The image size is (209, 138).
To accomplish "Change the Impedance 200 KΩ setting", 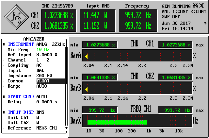I will [44, 76].
